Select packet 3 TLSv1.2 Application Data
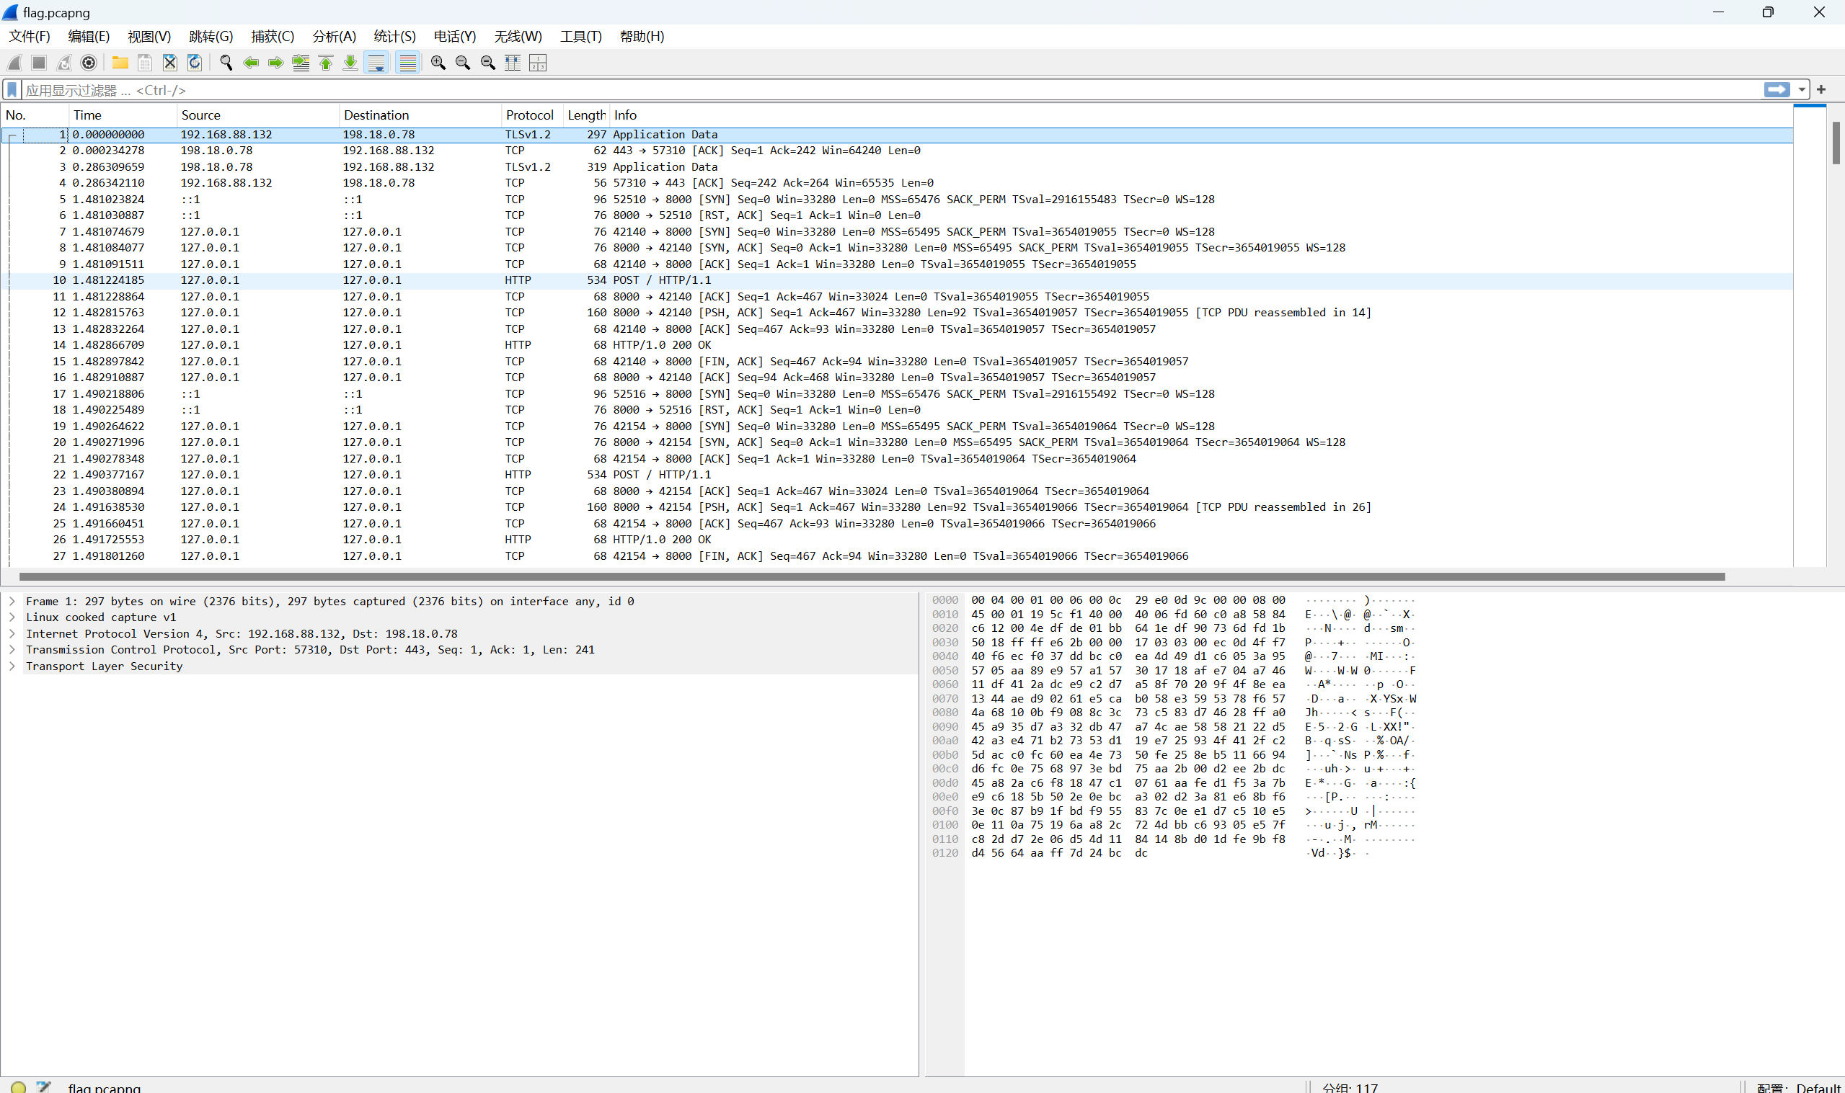This screenshot has width=1845, height=1093. [x=897, y=166]
